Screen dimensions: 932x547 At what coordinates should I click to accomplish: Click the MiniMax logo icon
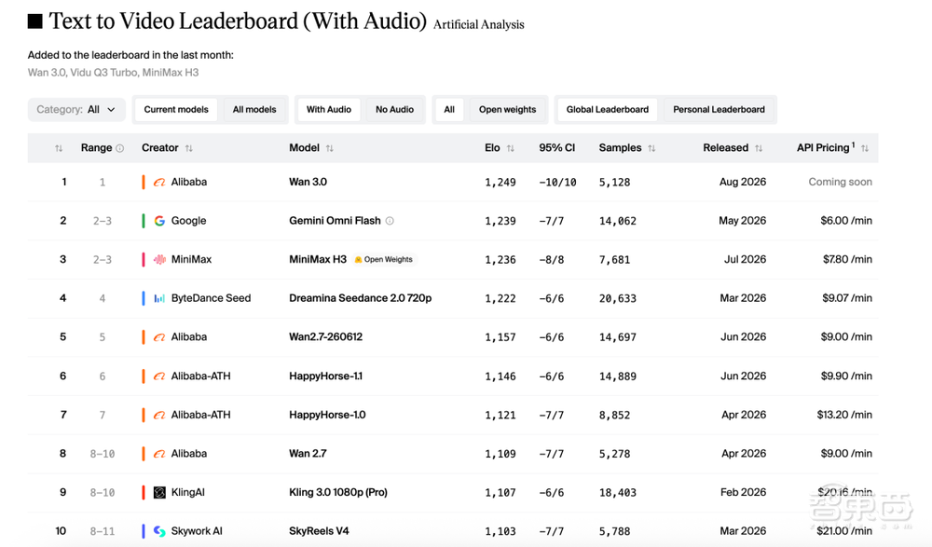point(159,259)
